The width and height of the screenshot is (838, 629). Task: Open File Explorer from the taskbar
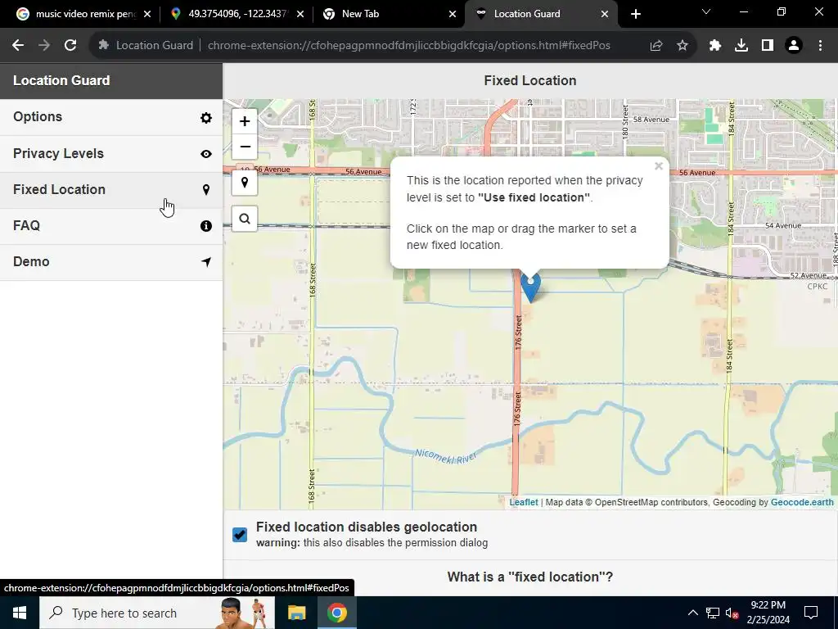click(296, 613)
